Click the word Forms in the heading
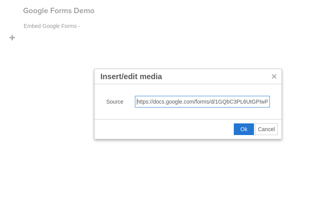 (x=61, y=11)
